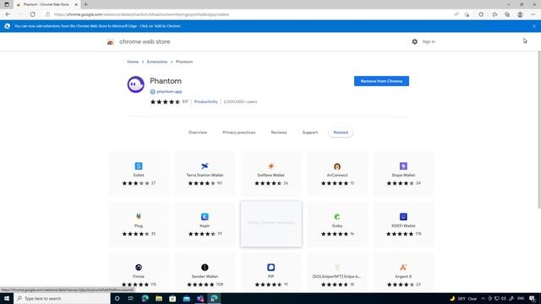Open the Productivity category link
The height and width of the screenshot is (304, 541).
pyautogui.click(x=205, y=101)
